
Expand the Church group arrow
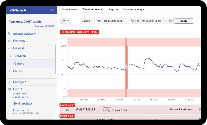pos(9,71)
